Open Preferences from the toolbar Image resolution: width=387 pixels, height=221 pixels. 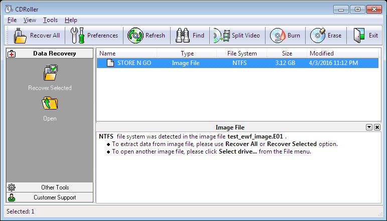78,35
